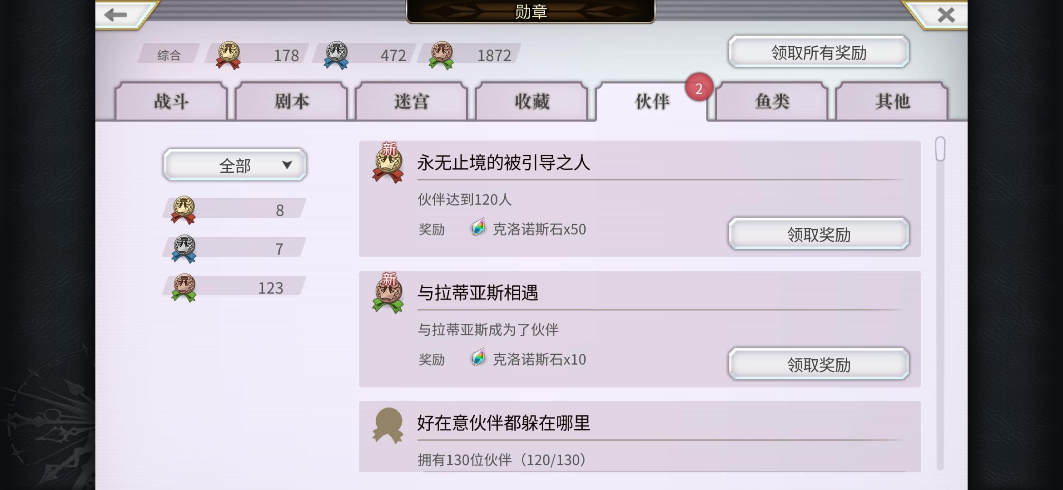Select the silver medal filter showing 7
Screen dimensions: 1063x490
(234, 249)
